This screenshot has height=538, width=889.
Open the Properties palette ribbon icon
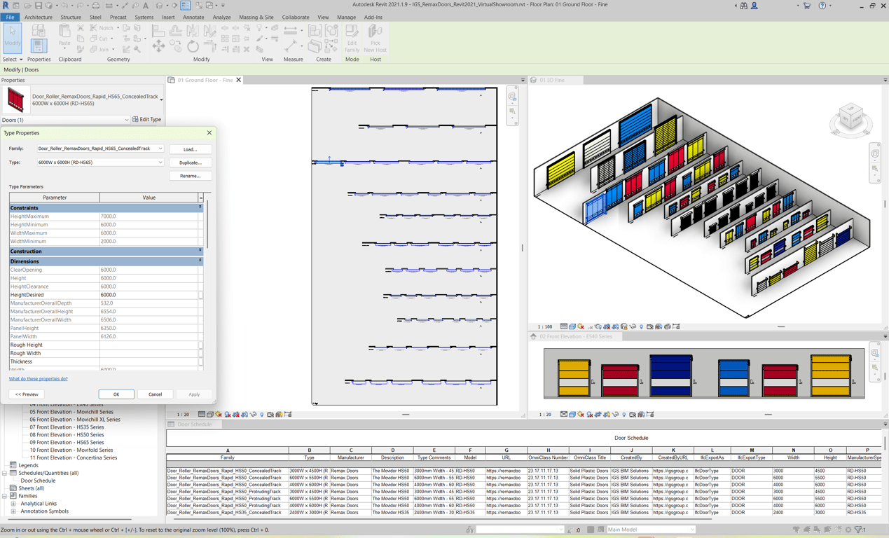click(x=39, y=45)
